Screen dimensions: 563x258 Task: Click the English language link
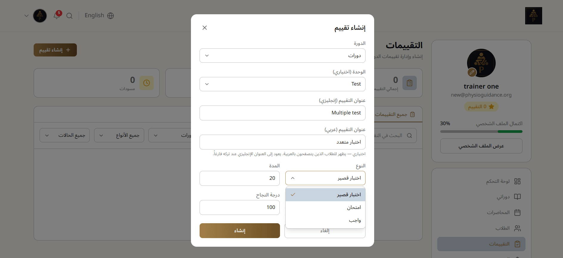(94, 15)
